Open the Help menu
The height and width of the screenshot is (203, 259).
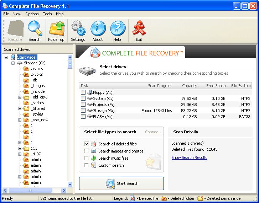pos(59,14)
